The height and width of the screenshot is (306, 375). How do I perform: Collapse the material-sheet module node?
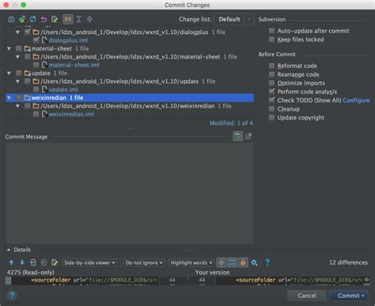(9, 48)
